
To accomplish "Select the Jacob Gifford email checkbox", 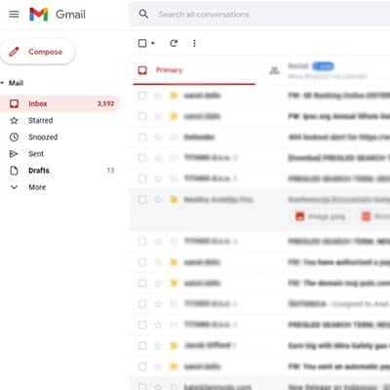I will (142, 345).
